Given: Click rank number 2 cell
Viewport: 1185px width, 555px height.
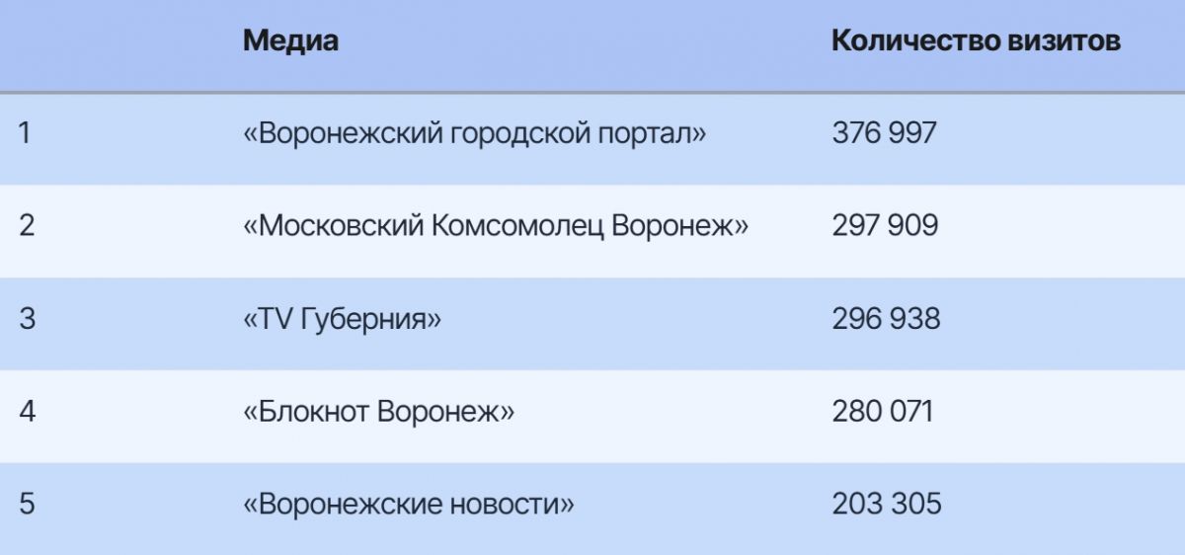Looking at the screenshot, I should coord(27,226).
